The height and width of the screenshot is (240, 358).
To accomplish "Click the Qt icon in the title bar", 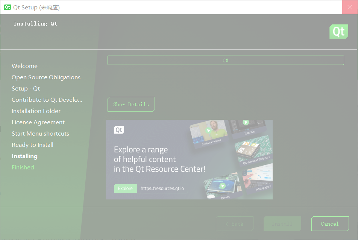I will [7, 7].
